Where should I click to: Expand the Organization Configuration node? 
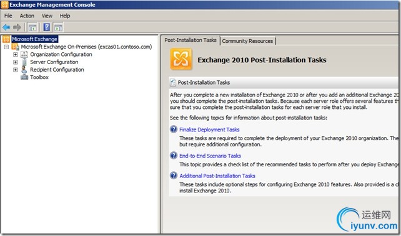click(16, 54)
